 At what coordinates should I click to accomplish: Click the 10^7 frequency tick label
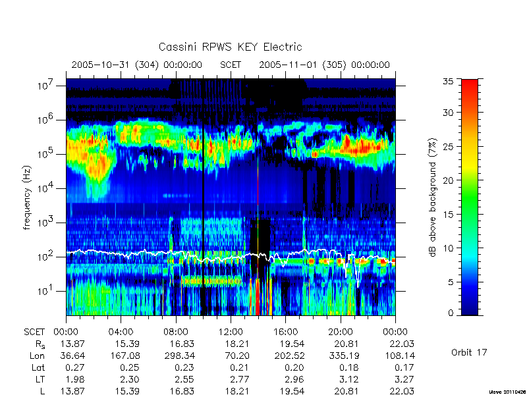(45, 85)
